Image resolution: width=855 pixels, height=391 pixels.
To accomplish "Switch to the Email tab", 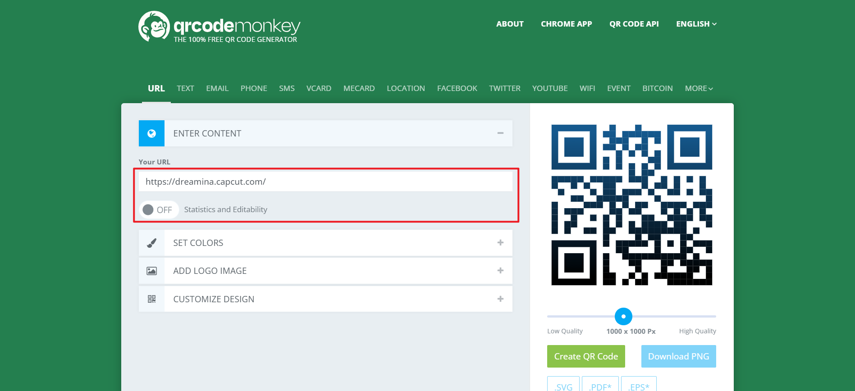I will tap(217, 88).
